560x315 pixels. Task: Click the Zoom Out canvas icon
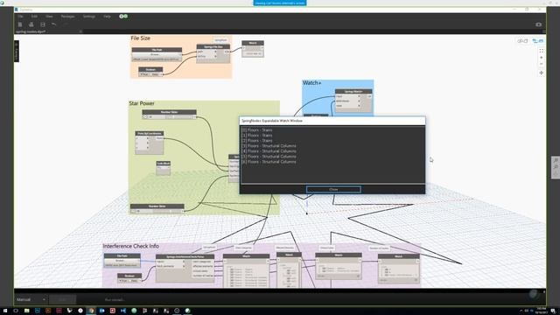tap(542, 64)
